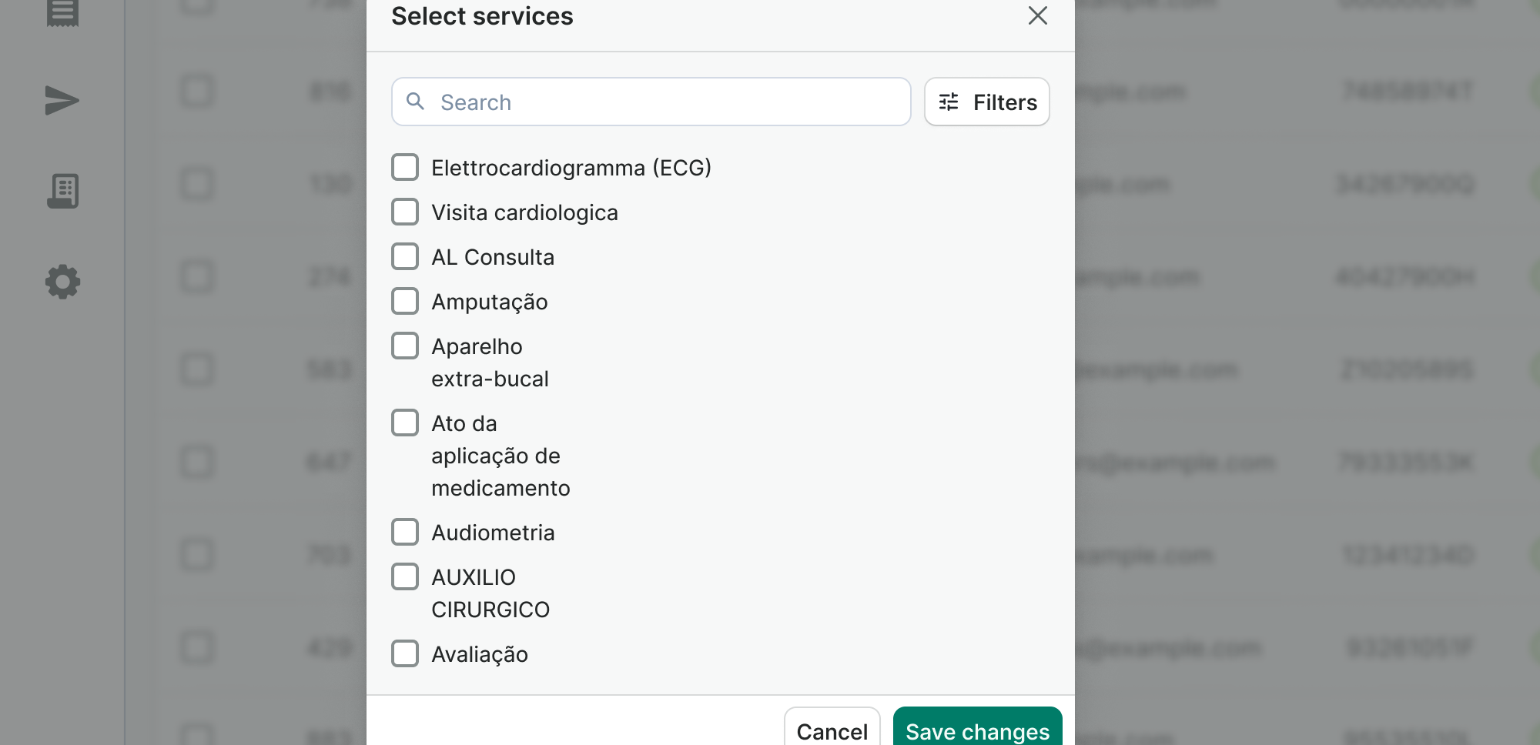Toggle the Audiometria checkbox

405,532
